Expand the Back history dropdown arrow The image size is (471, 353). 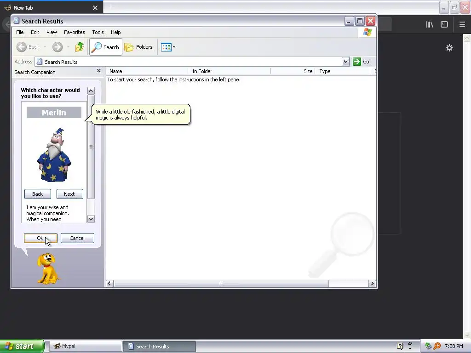[x=45, y=47]
